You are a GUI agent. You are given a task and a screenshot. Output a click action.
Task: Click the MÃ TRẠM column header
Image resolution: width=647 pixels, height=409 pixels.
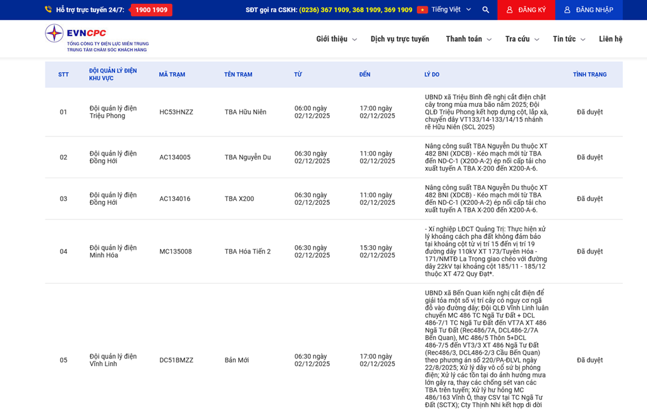[x=172, y=75]
